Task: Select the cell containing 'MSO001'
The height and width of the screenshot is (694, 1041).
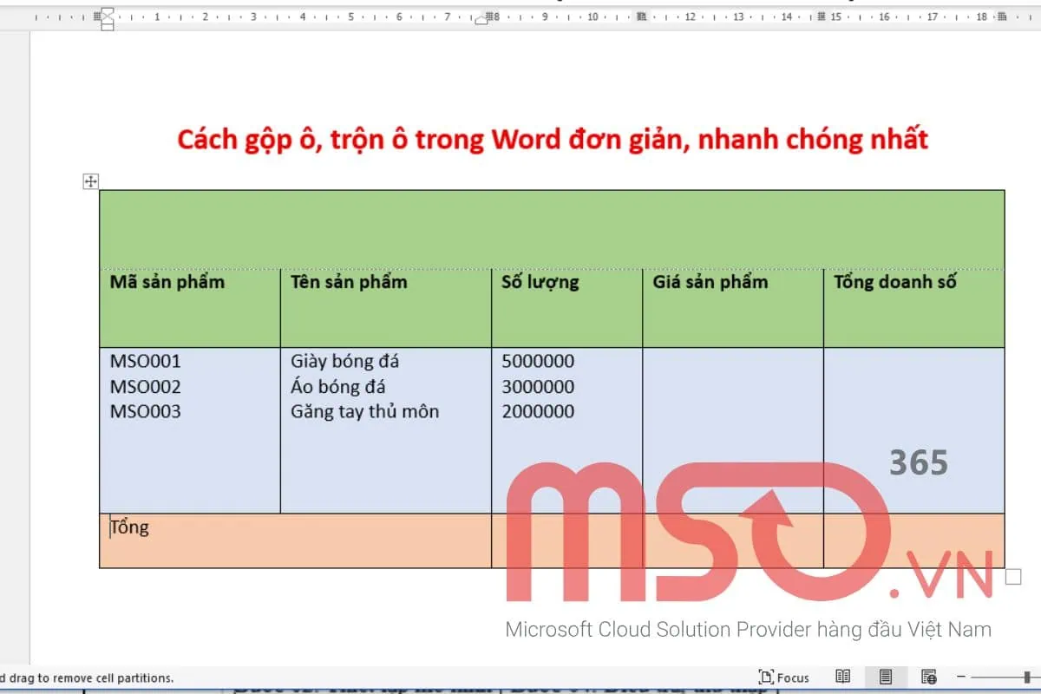Action: (144, 361)
